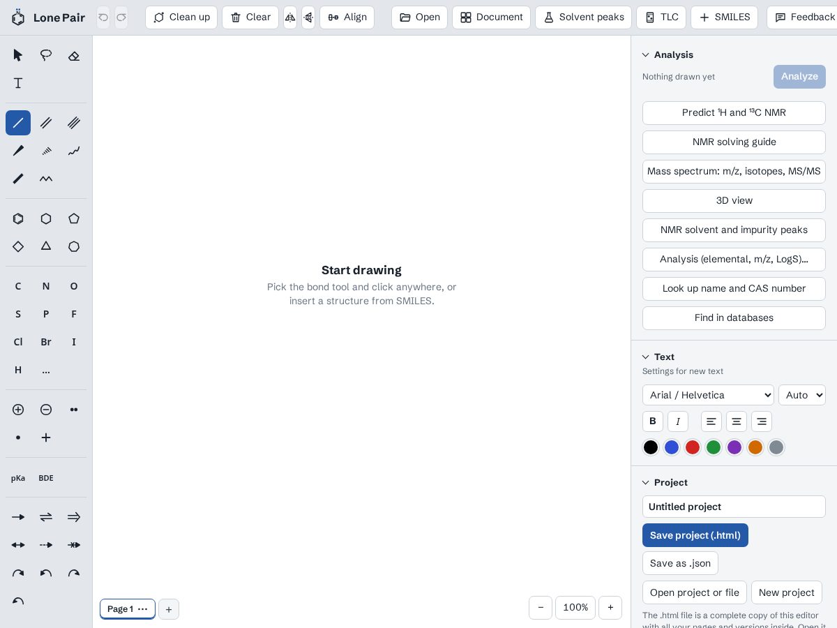837x628 pixels.
Task: Select the cycloheptane ring tool
Action: [x=74, y=246]
